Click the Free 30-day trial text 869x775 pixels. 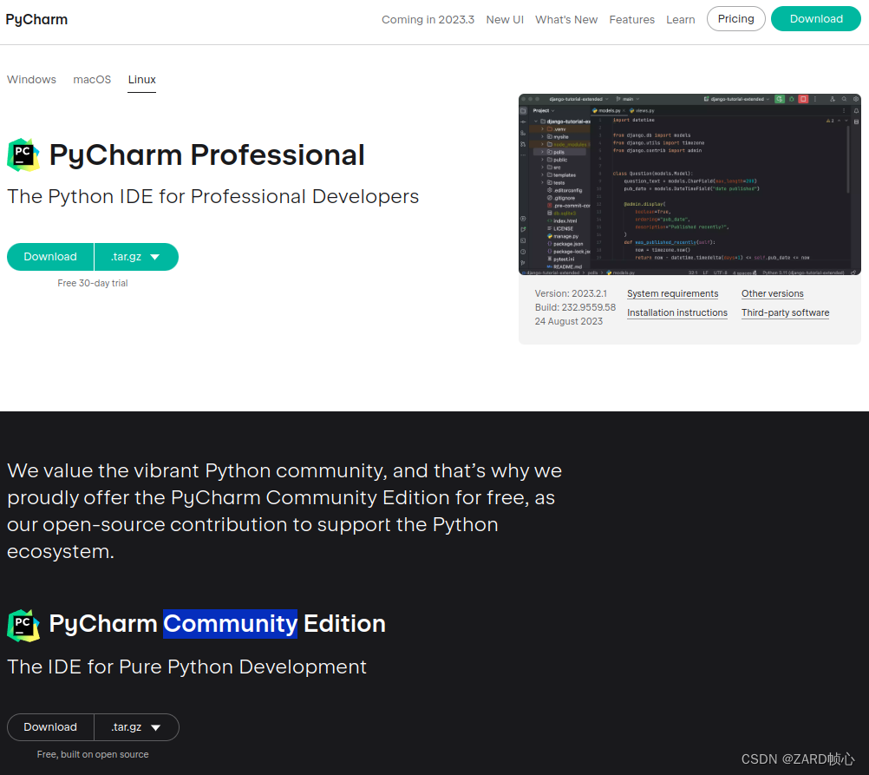click(93, 283)
